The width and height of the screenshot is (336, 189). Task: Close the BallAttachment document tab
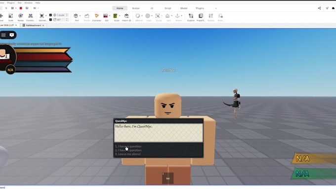pos(43,25)
